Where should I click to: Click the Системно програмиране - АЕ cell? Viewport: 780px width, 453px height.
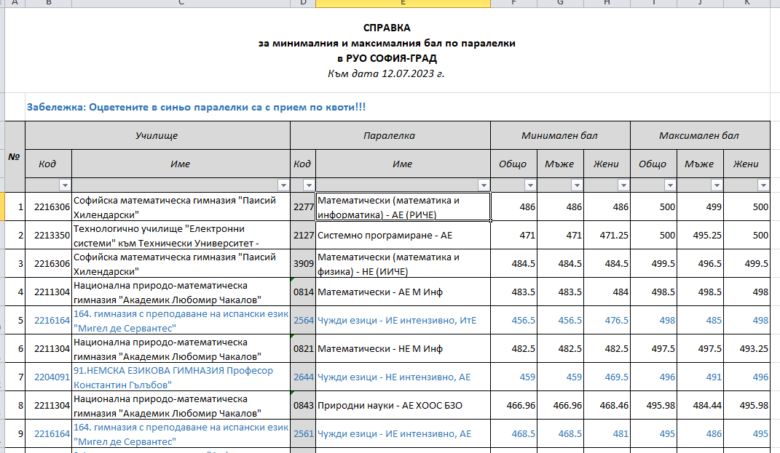(x=402, y=236)
